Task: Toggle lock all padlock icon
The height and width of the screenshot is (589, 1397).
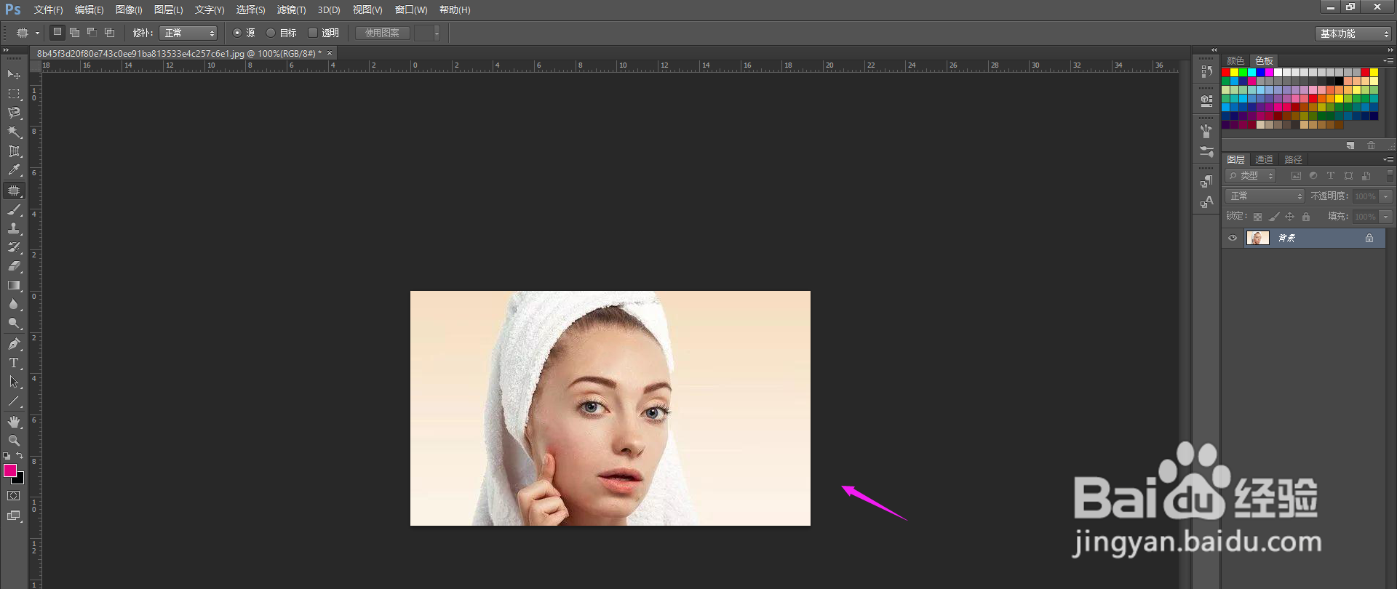Action: (x=1306, y=217)
